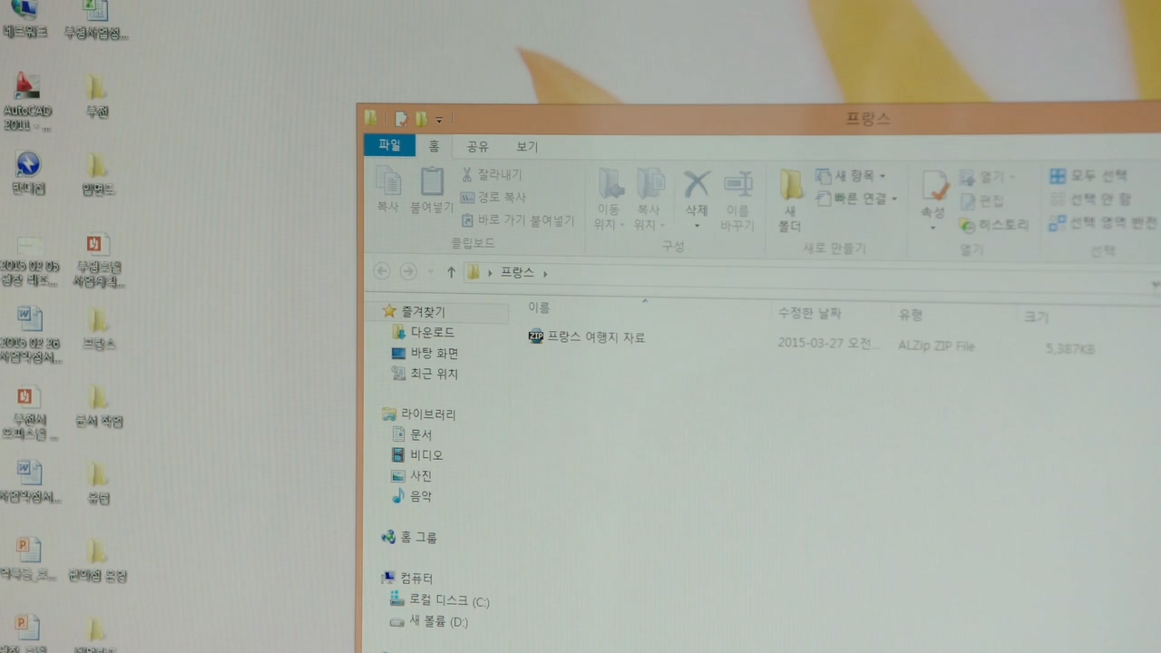Select 다운로드 (Downloads) in the sidebar
The image size is (1161, 653).
[x=432, y=333]
